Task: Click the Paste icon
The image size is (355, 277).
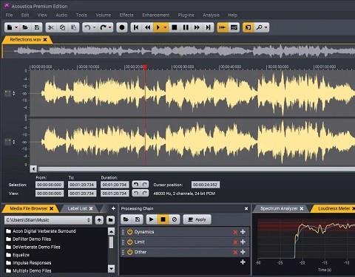Action: [73, 27]
